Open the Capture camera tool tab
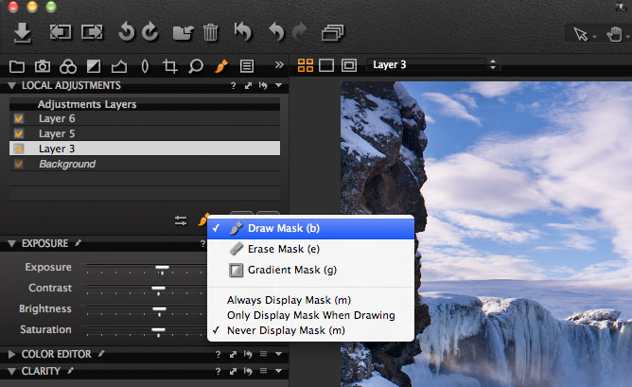632x387 pixels. tap(43, 66)
